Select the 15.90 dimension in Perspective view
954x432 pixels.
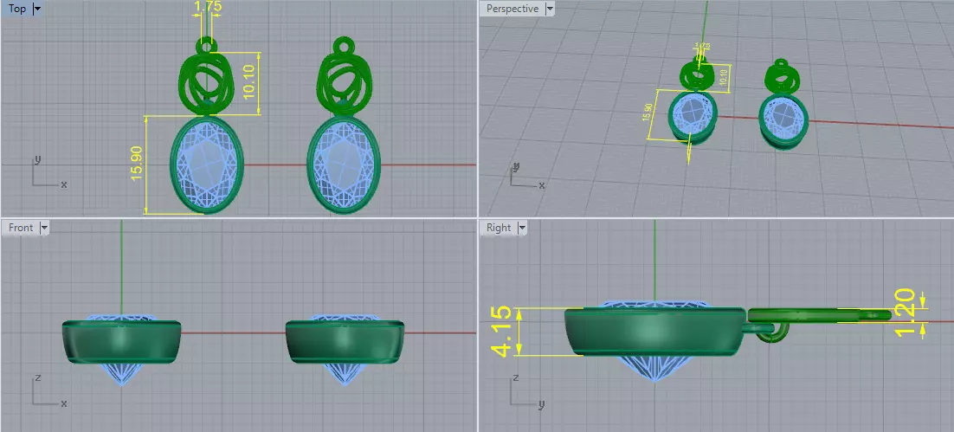(x=648, y=113)
